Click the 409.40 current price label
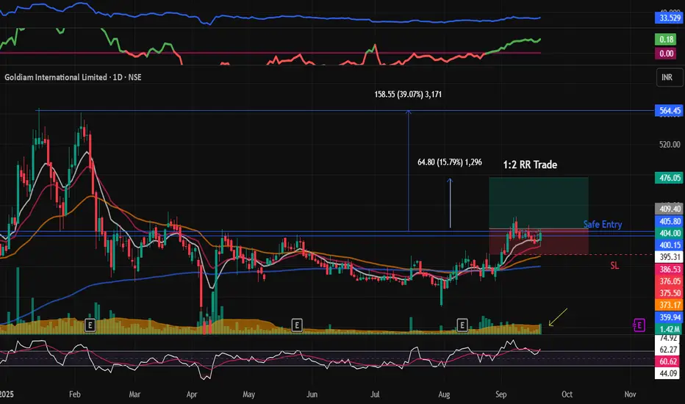 670,209
